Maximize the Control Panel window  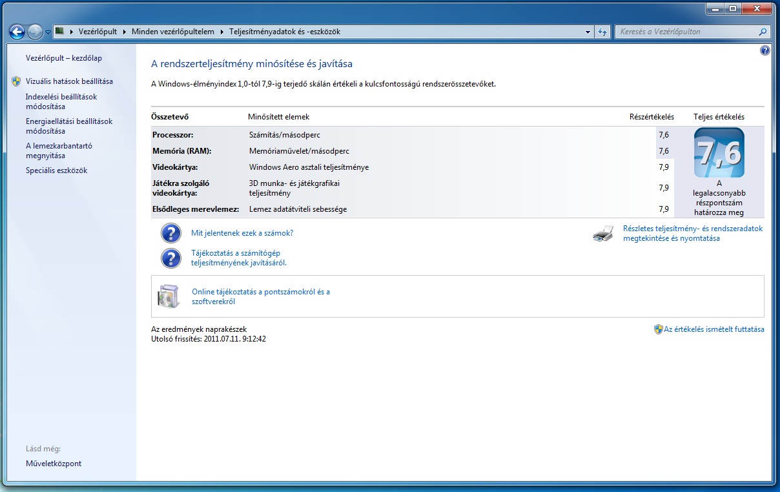tap(732, 8)
